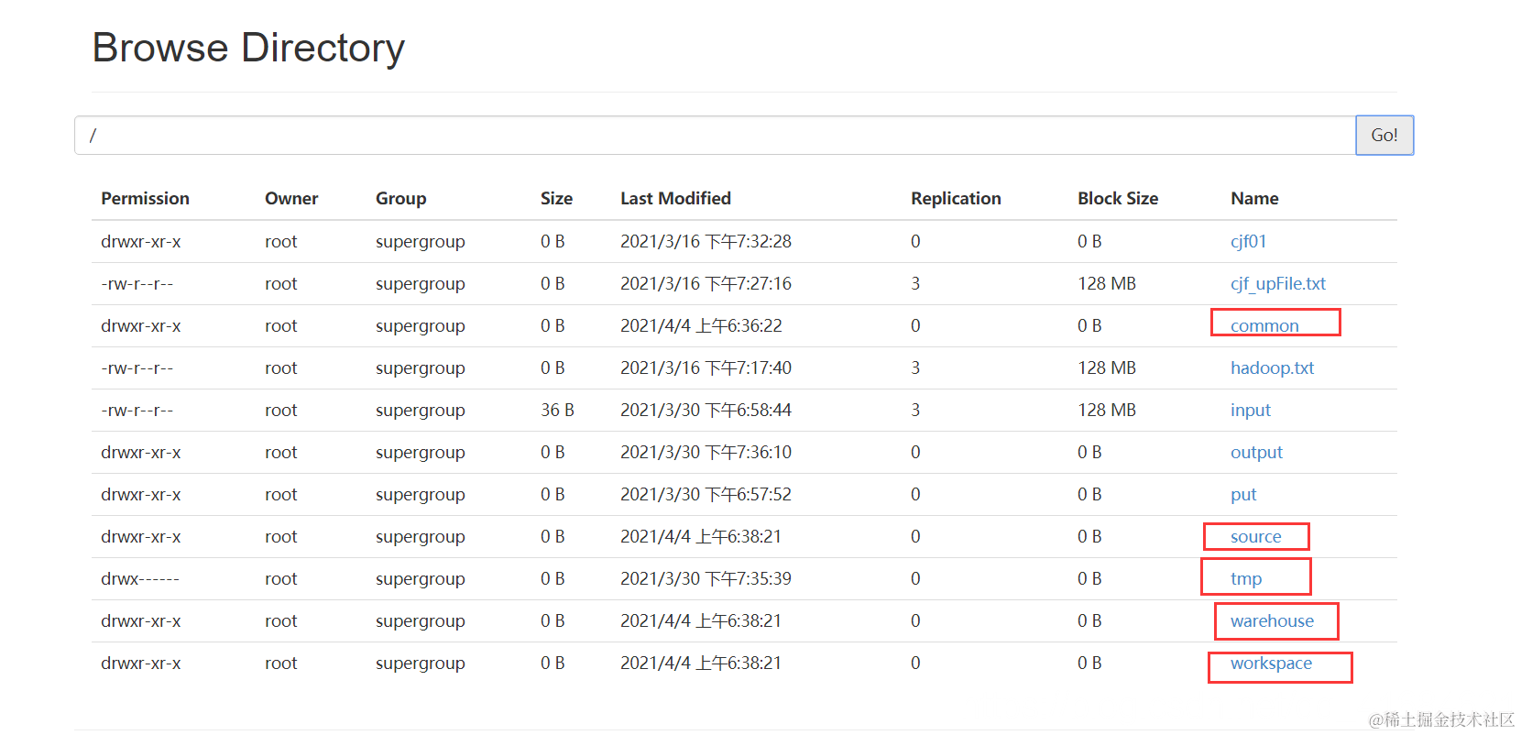This screenshot has height=735, width=1521.
Task: Open the input file link
Action: [x=1250, y=410]
